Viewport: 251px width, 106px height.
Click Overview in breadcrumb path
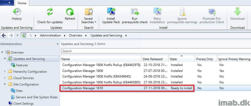click(x=75, y=35)
